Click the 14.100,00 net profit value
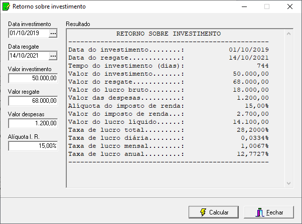 (x=251, y=122)
